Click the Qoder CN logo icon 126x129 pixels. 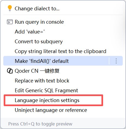click(x=10, y=71)
